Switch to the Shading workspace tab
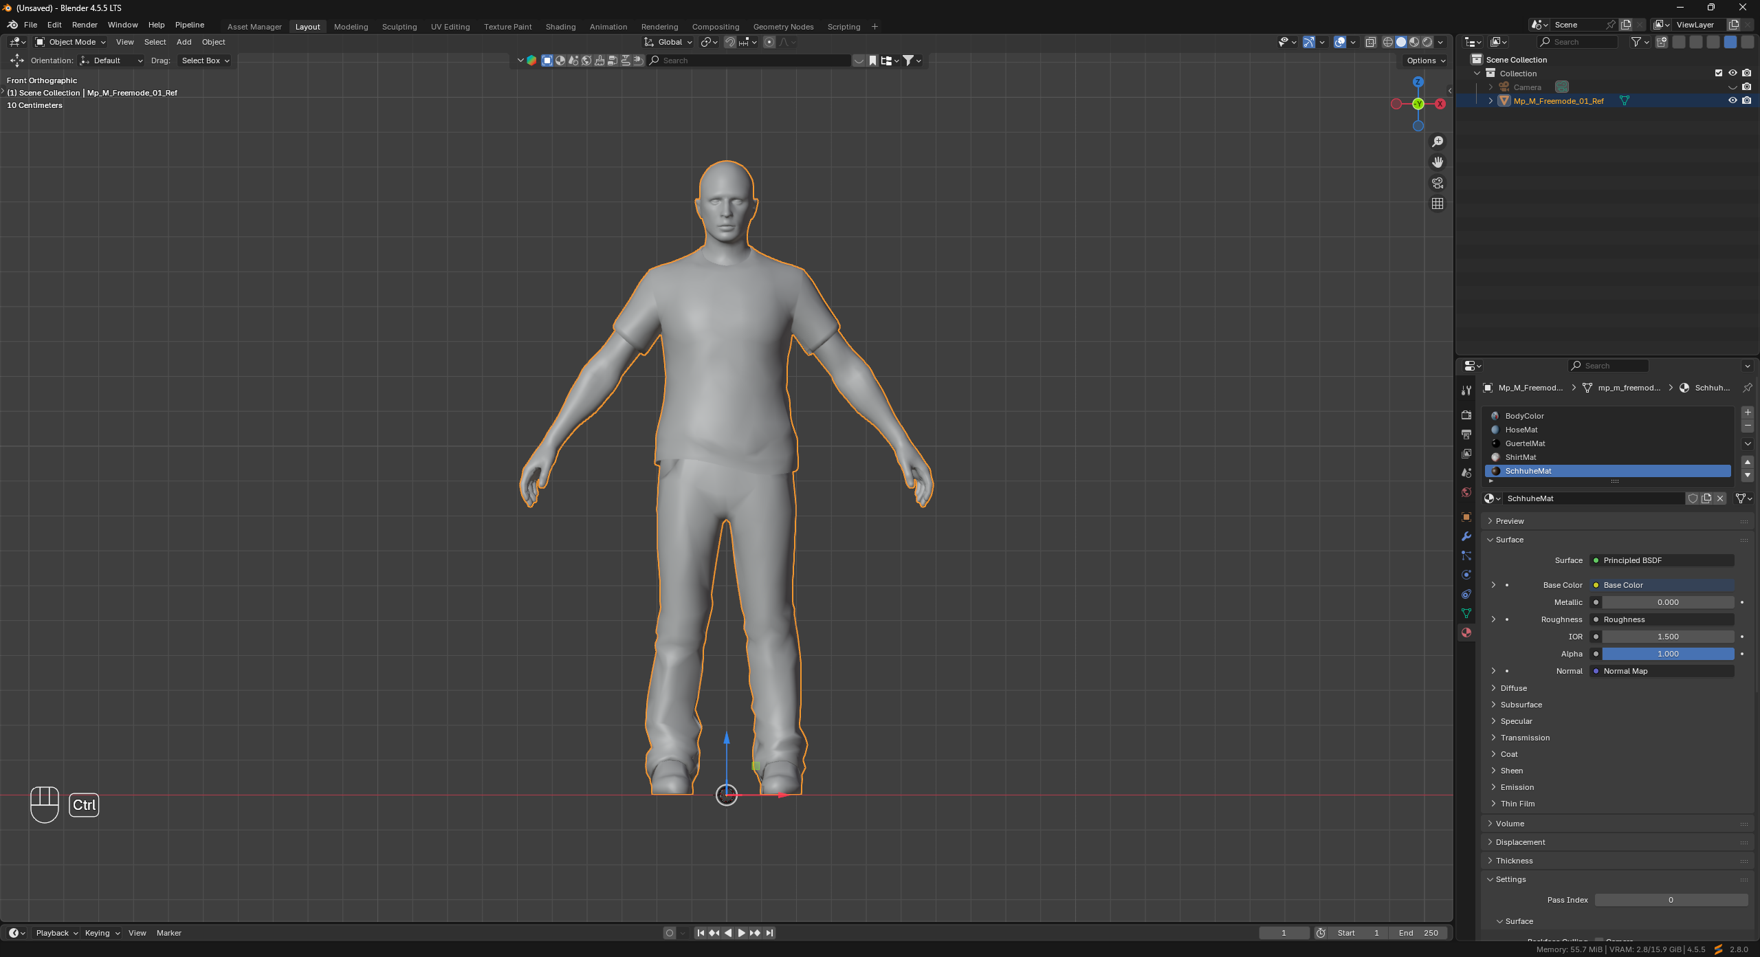This screenshot has height=957, width=1760. (561, 26)
